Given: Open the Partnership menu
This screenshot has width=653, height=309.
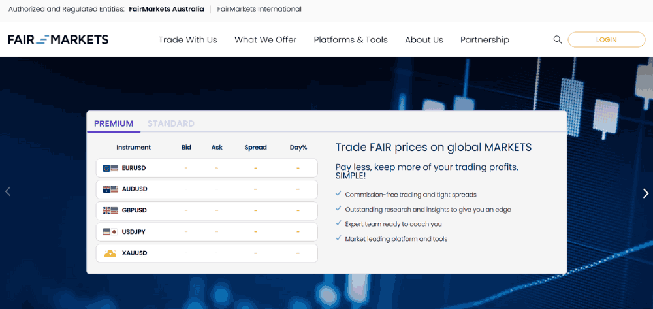Looking at the screenshot, I should (x=485, y=40).
